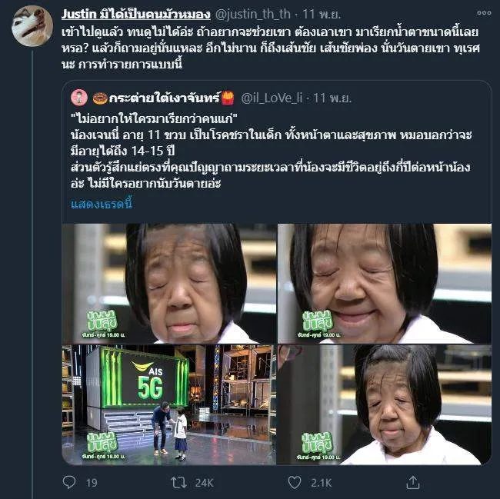The height and width of the screenshot is (499, 500).
Task: Click the 24K retweet count
Action: click(204, 483)
